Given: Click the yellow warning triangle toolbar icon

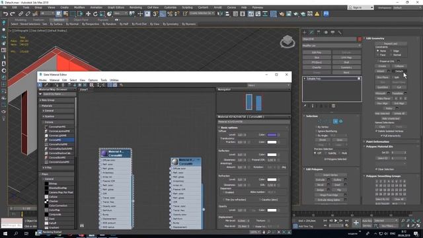Looking at the screenshot, I should pos(317,14).
